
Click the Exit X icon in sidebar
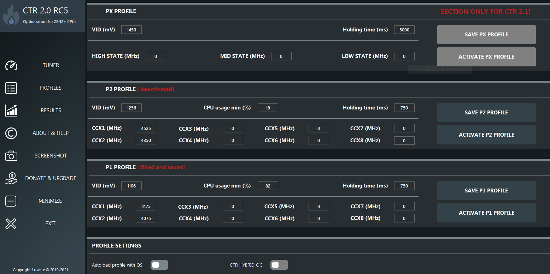(x=11, y=224)
